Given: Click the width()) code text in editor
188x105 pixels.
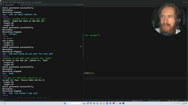Looking at the screenshot, I should pos(89,73).
